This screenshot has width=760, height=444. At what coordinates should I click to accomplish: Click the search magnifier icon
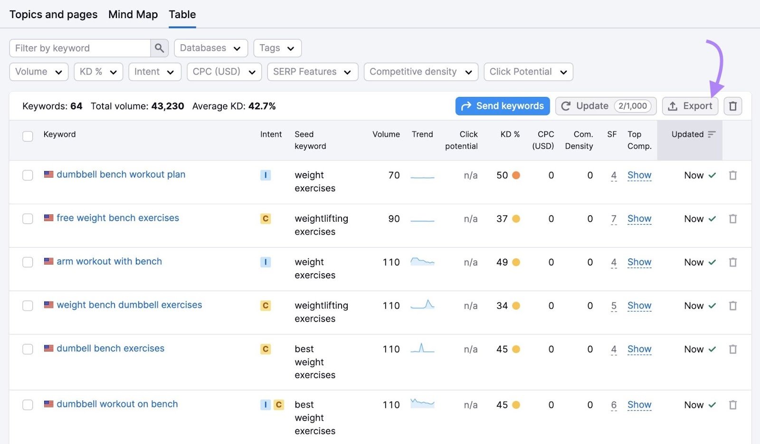pos(159,48)
